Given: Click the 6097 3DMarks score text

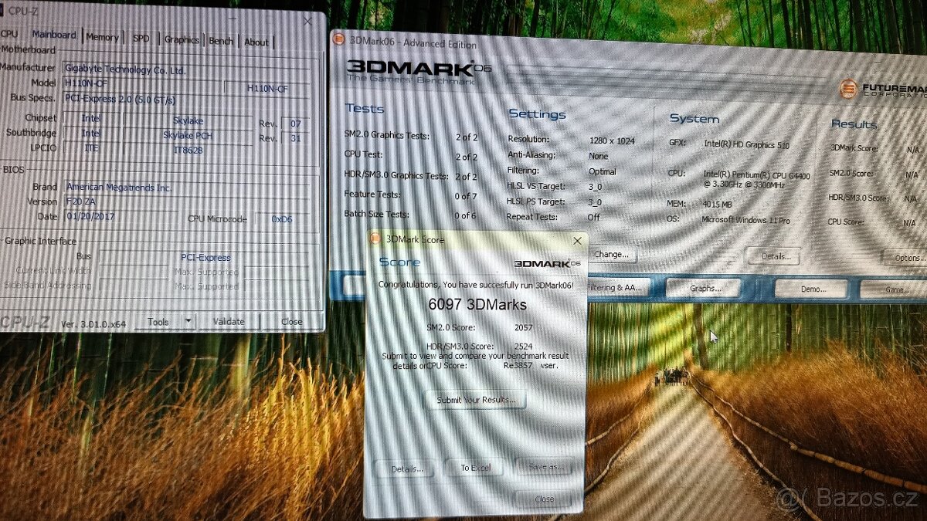Looking at the screenshot, I should click(x=477, y=305).
